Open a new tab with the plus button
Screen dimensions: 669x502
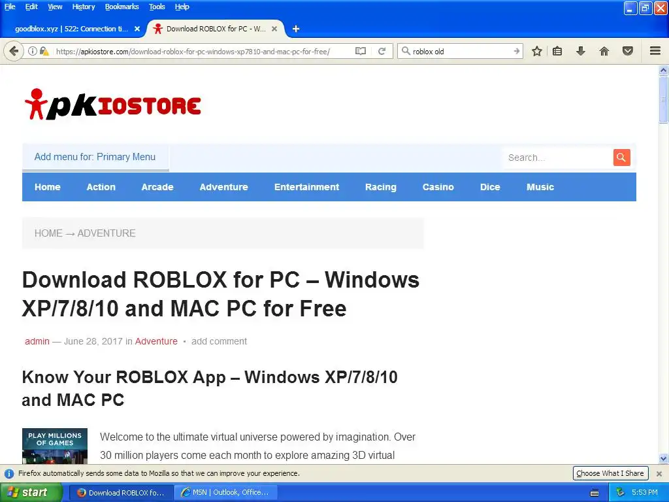[296, 29]
